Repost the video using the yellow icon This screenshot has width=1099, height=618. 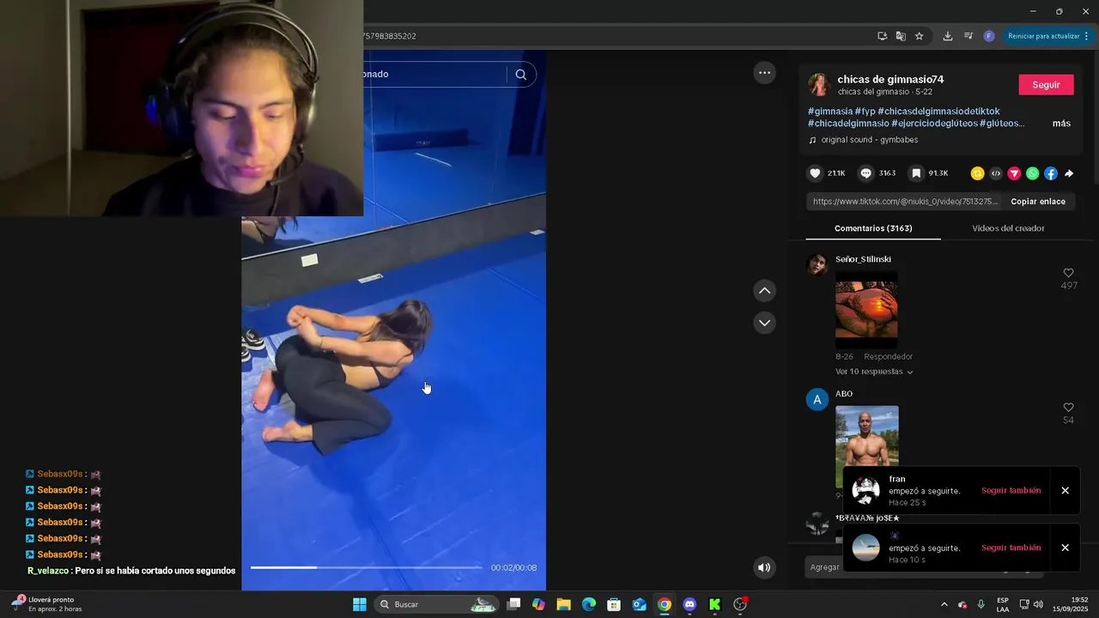coord(977,173)
